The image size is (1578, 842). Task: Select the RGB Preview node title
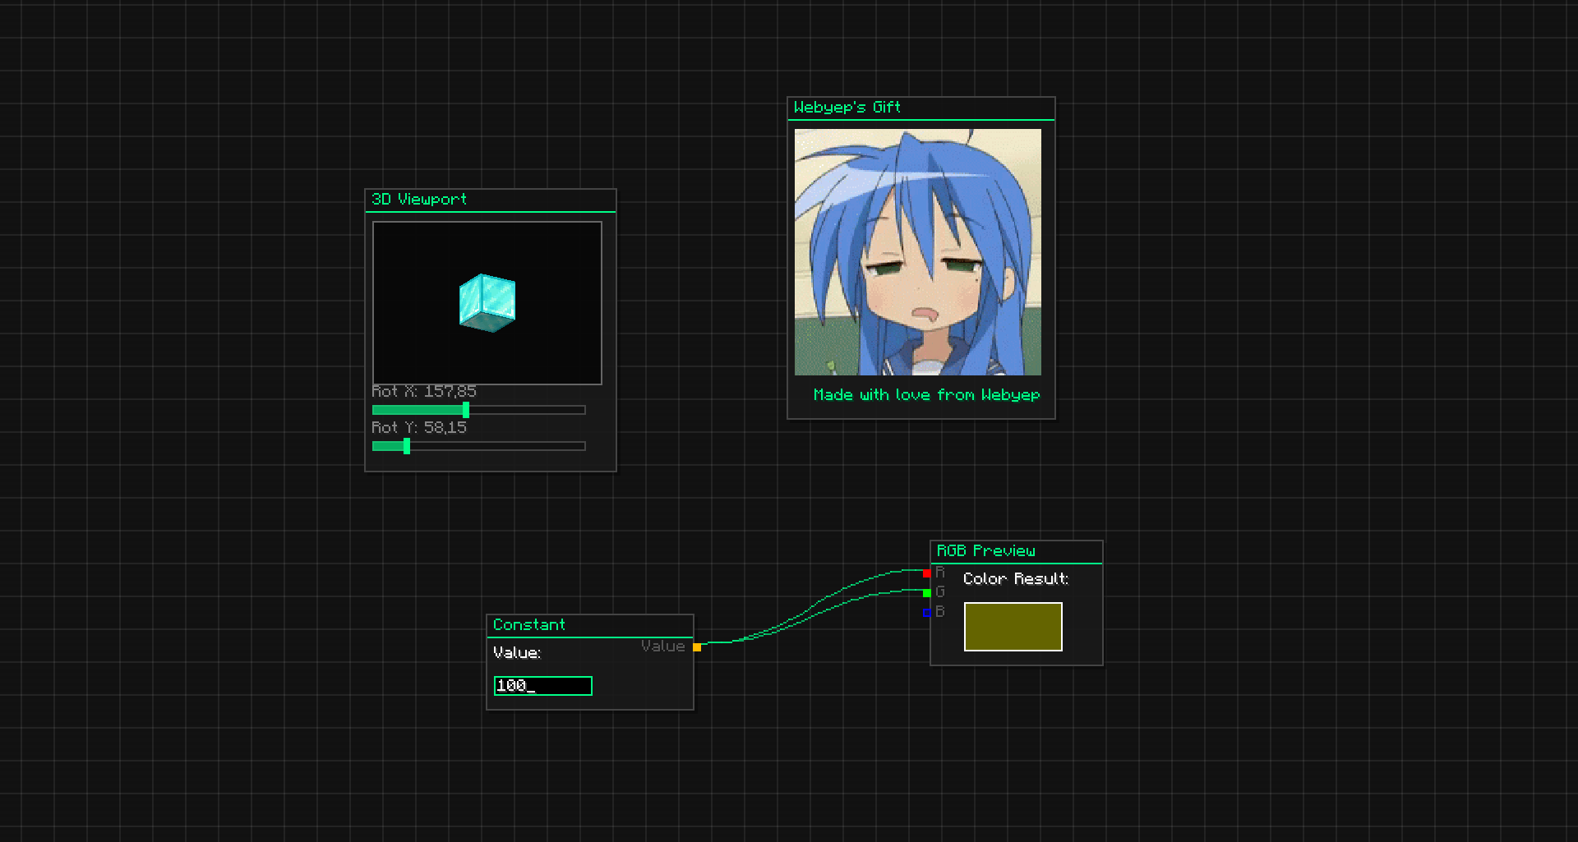(x=986, y=551)
